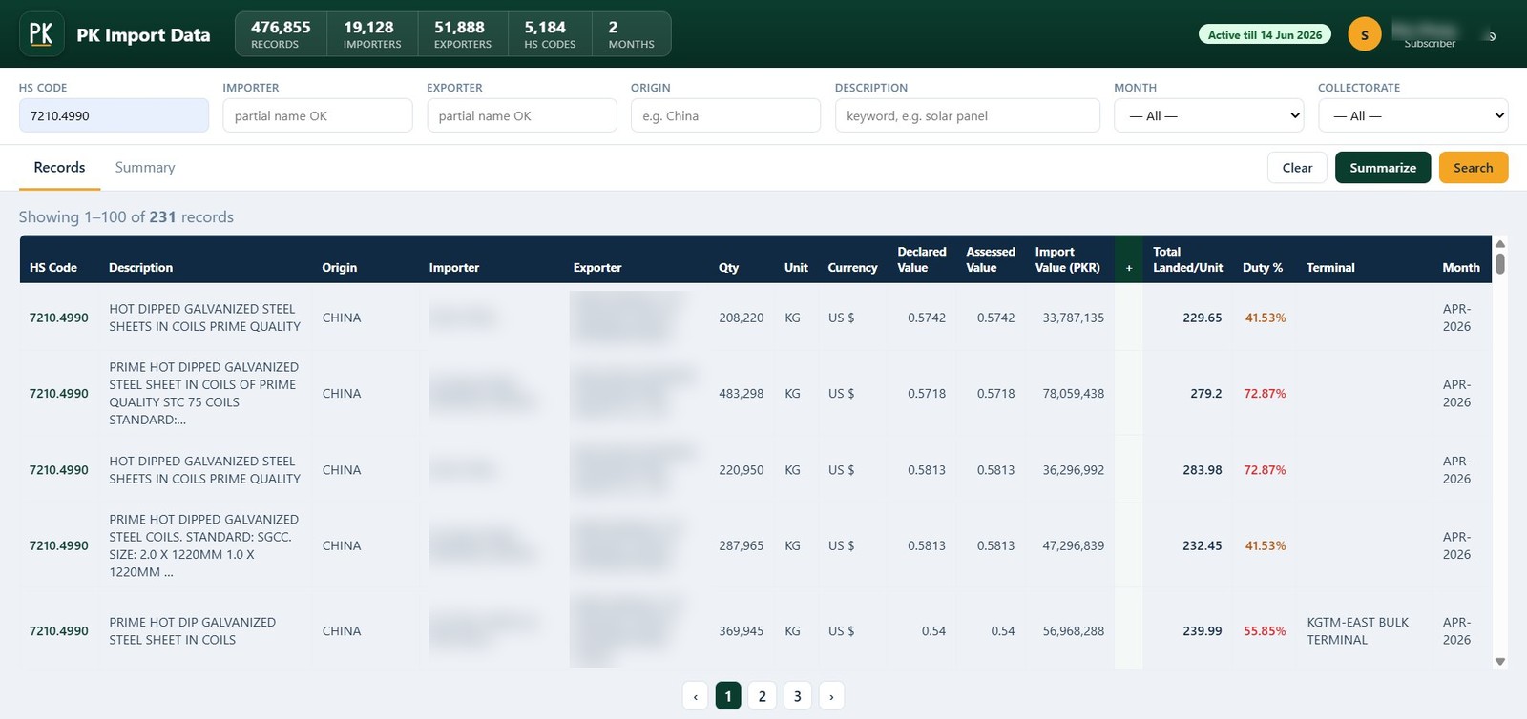
Task: Focus the Description keyword field
Action: pos(968,115)
